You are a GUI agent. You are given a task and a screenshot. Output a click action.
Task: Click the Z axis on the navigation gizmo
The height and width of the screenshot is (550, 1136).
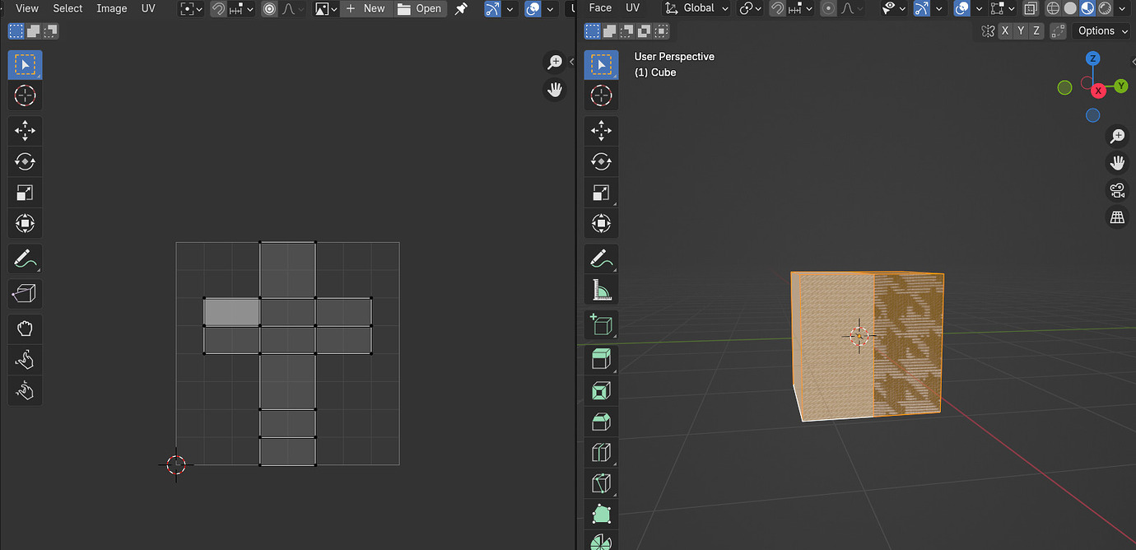click(1093, 58)
